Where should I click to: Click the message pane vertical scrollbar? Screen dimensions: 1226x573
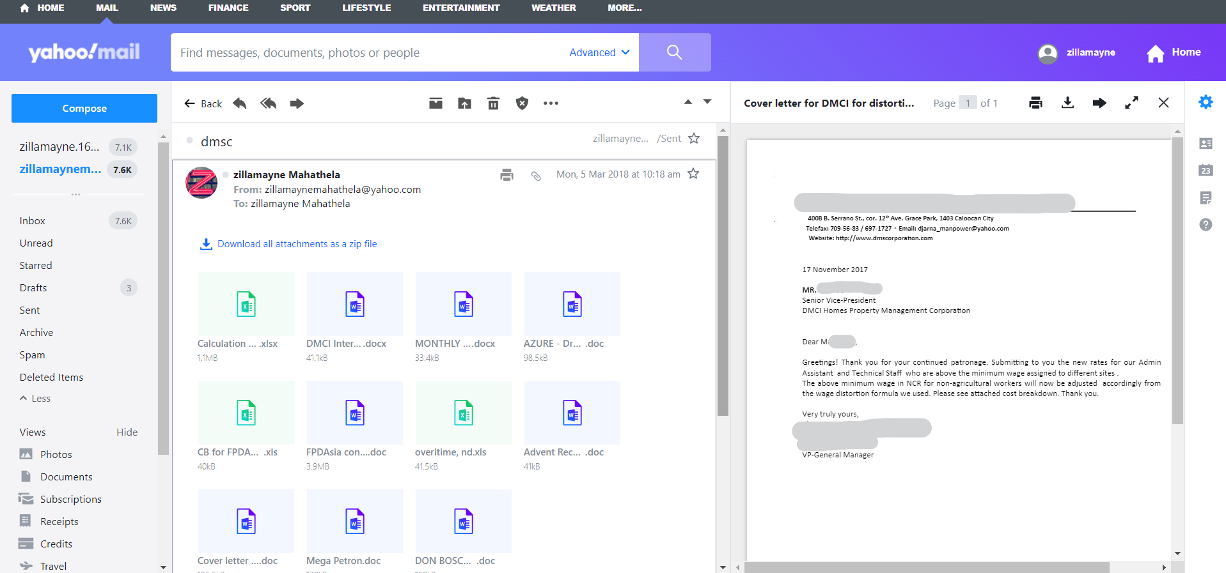pos(723,276)
